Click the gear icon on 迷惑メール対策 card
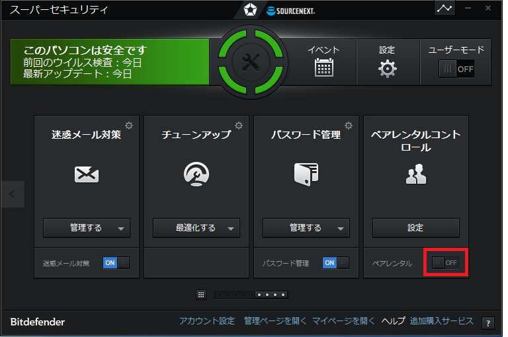Screen dimensions: 508x337 click(130, 126)
